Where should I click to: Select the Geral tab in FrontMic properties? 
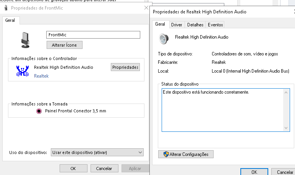point(10,20)
